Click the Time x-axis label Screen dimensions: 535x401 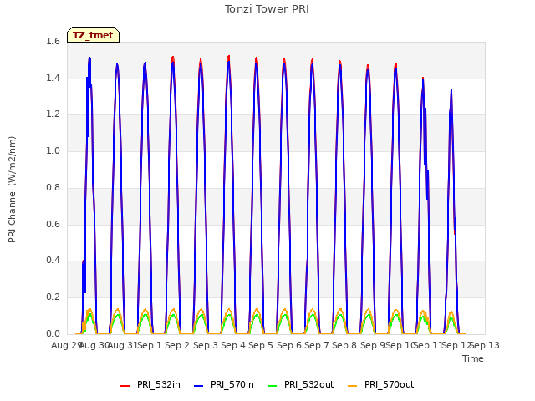point(473,358)
